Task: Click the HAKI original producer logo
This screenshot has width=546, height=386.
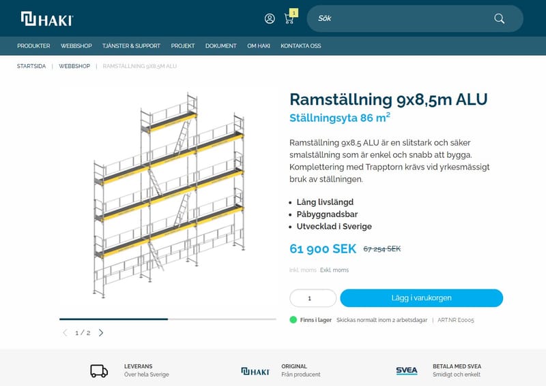Action: point(255,372)
